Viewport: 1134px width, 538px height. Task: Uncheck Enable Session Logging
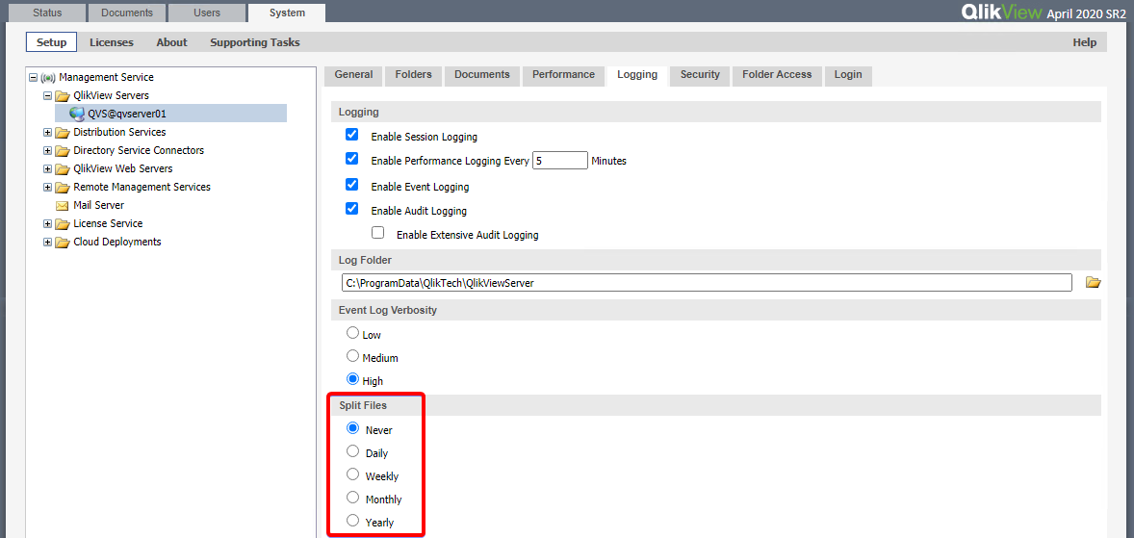coord(352,135)
